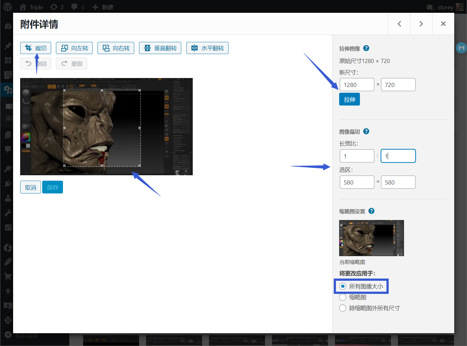The width and height of the screenshot is (467, 346).
Task: Rotate image right with 向右转
Action: (116, 48)
